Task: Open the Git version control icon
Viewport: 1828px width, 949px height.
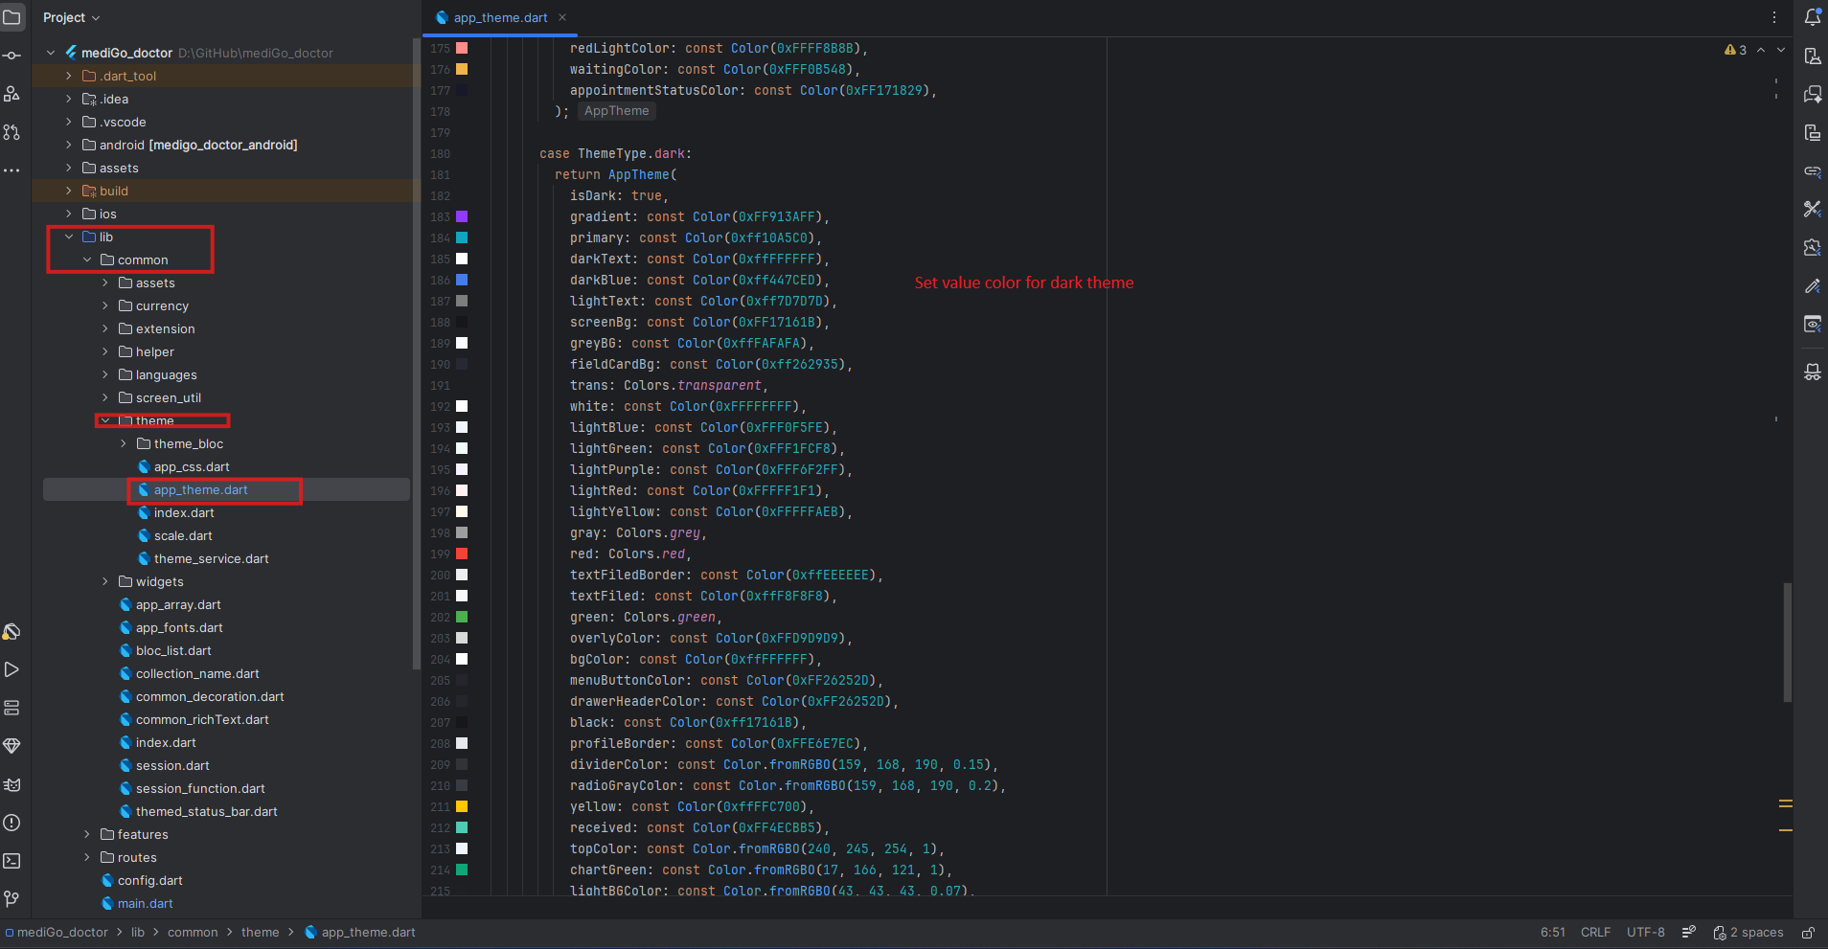Action: (x=11, y=899)
